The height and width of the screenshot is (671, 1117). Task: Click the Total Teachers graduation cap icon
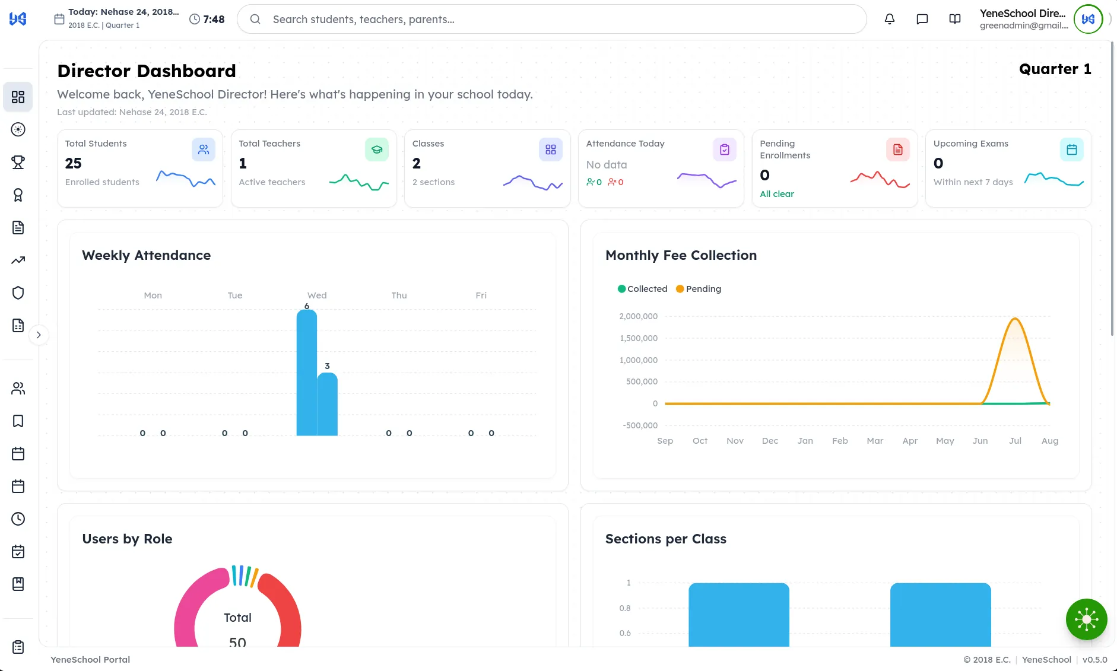[377, 150]
